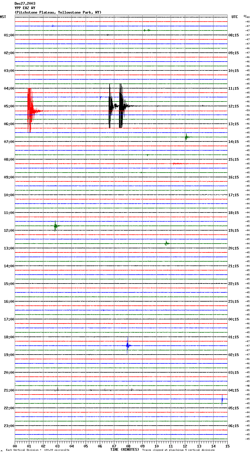This screenshot has height=454, width=251.
Task: Click the 11:15 UTC time label
Action: (x=234, y=88)
